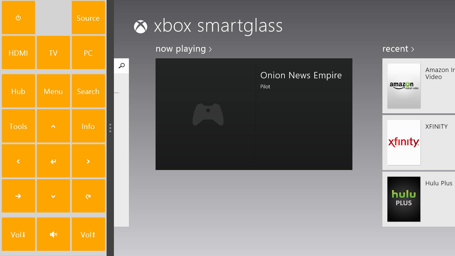Open search with the magnifier icon
The height and width of the screenshot is (256, 455).
pyautogui.click(x=122, y=66)
